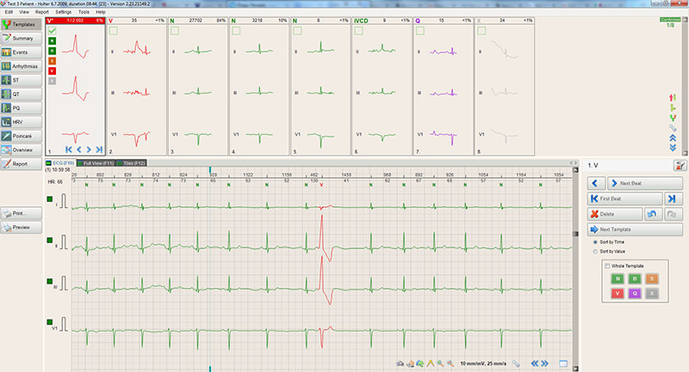The height and width of the screenshot is (372, 689).
Task: Go to next beat in template 1 card
Action: point(89,149)
